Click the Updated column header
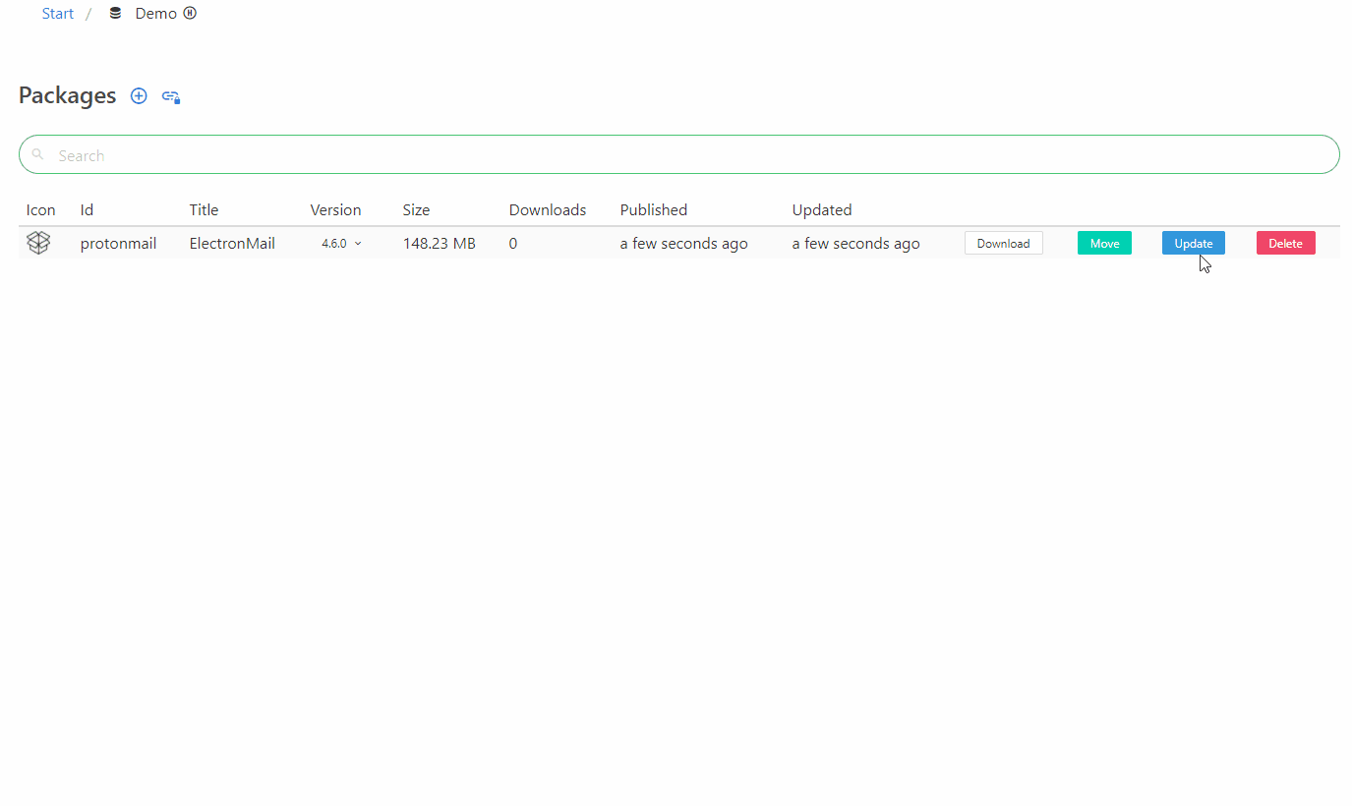This screenshot has width=1352, height=806. 822,209
